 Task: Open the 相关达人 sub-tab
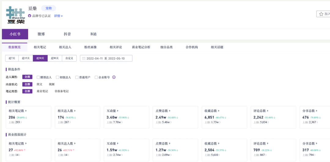[65, 47]
